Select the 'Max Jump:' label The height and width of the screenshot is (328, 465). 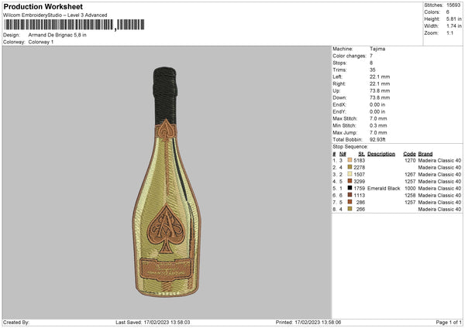[345, 132]
